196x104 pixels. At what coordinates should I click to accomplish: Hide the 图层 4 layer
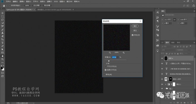coord(162,58)
